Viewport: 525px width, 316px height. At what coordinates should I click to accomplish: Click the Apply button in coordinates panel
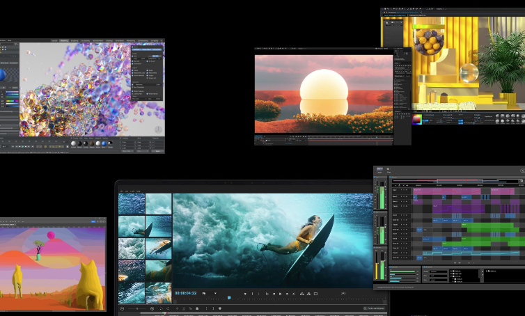[x=156, y=150]
